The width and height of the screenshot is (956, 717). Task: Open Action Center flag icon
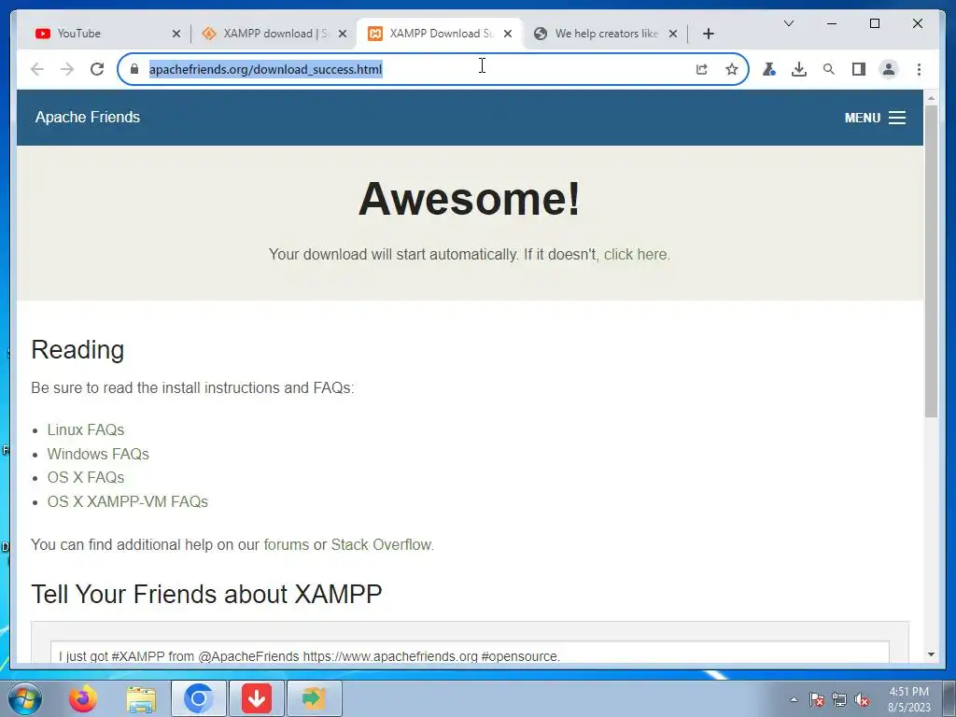click(816, 700)
